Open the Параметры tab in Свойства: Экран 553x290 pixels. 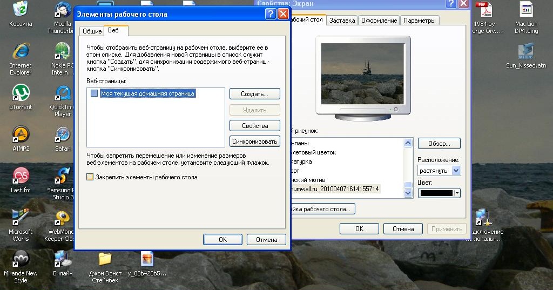[420, 21]
